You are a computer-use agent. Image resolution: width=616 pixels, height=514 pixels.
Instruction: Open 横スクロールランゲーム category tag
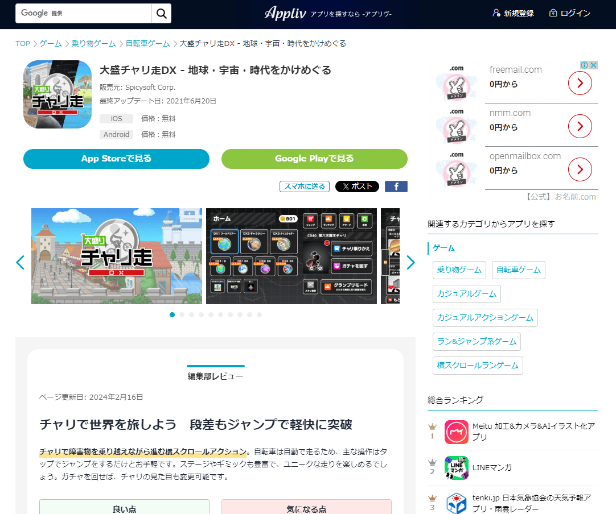[x=478, y=366]
